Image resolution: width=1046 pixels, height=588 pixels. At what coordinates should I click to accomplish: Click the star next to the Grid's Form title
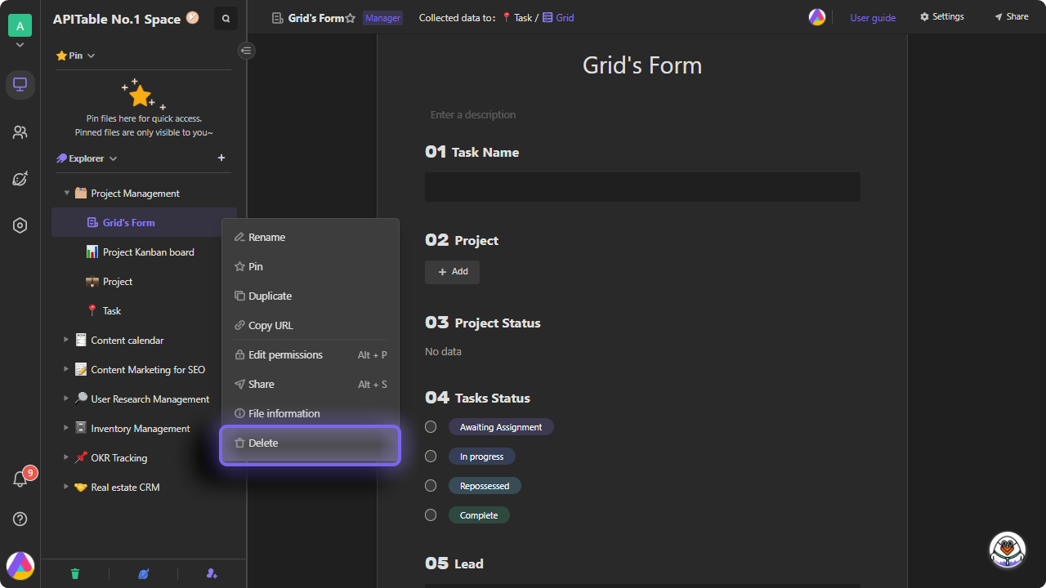pos(351,18)
